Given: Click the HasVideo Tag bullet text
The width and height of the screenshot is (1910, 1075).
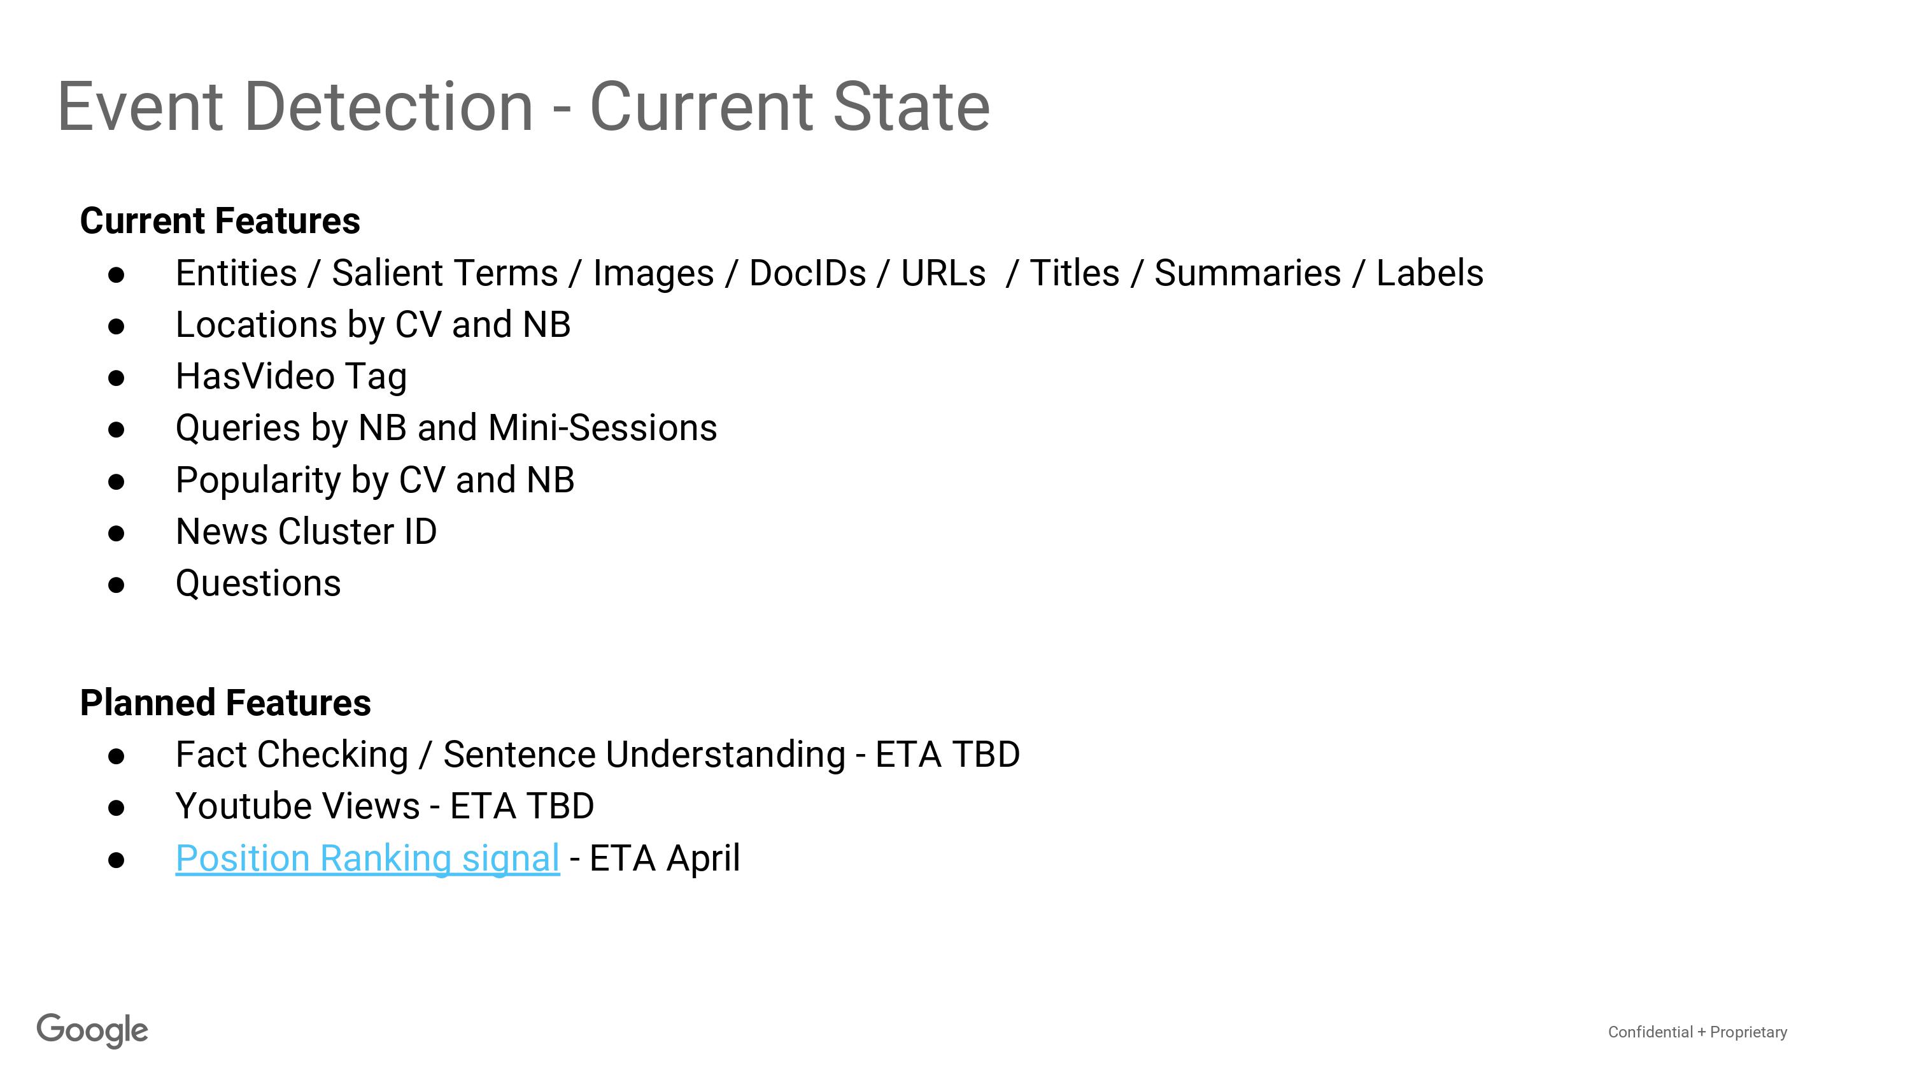Looking at the screenshot, I should [x=292, y=377].
